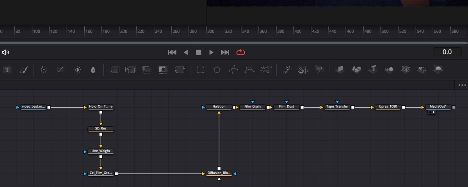
Task: Select the MediaOut1 node
Action: [438, 107]
